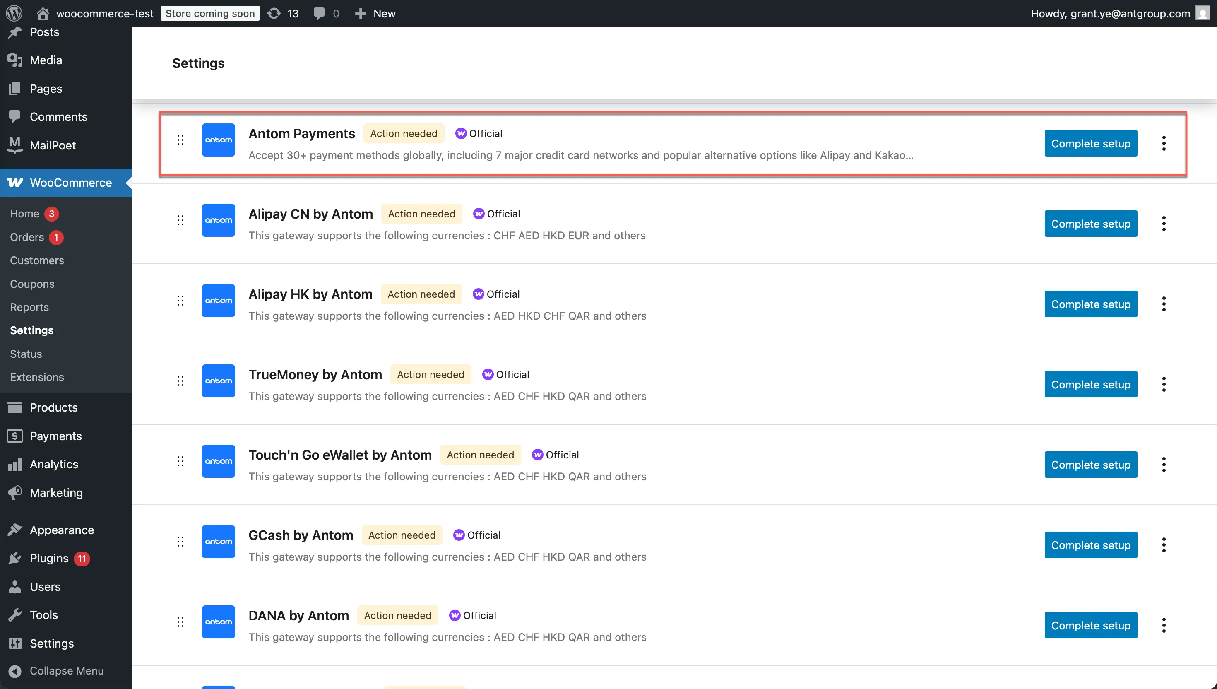Click Complete setup for Antom Payments
Viewport: 1217px width, 689px height.
pyautogui.click(x=1091, y=143)
